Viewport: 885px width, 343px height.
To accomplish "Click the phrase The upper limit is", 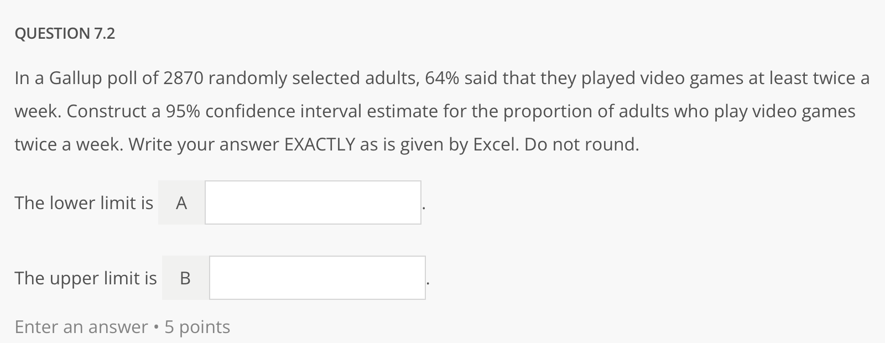I will point(85,278).
